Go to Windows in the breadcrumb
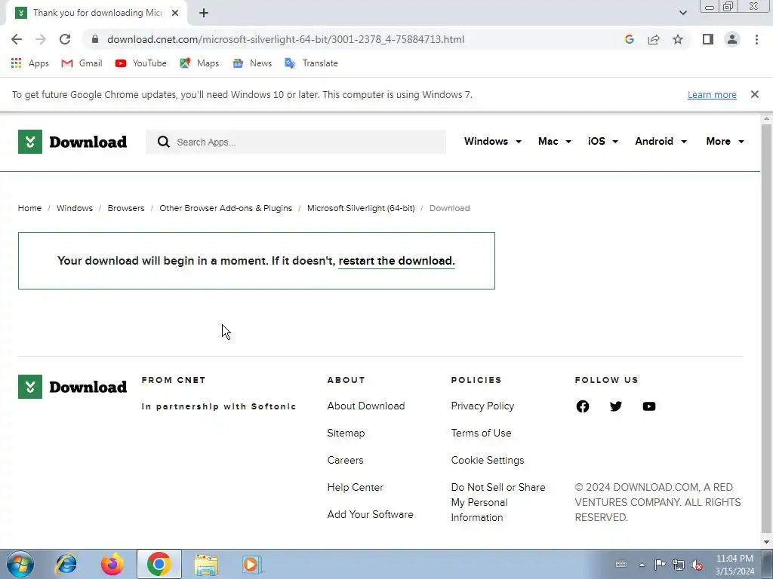 tap(75, 208)
